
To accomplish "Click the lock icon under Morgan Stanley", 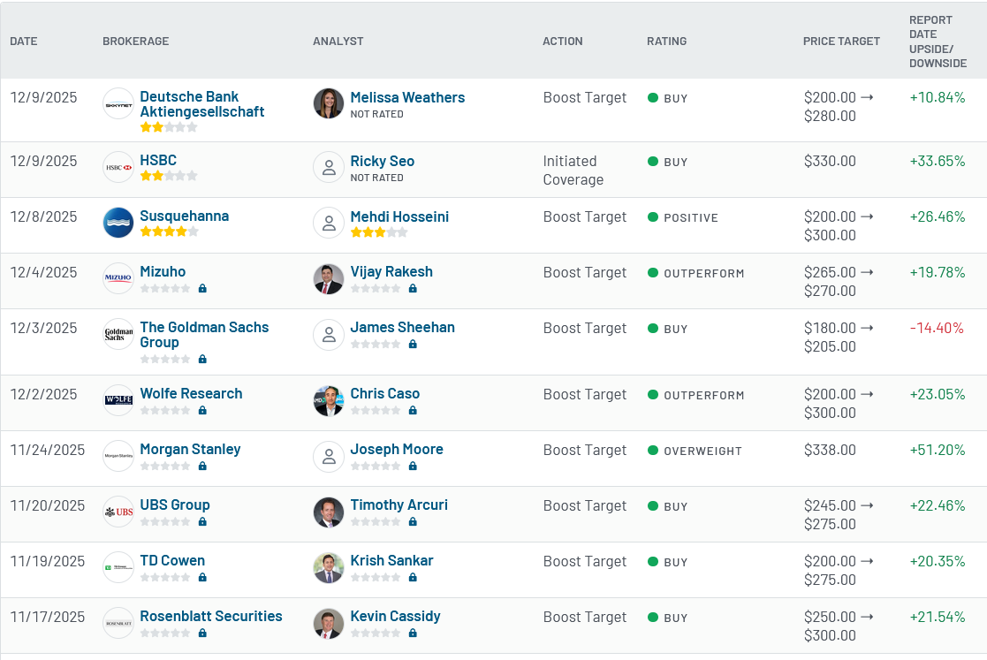I will [x=202, y=466].
